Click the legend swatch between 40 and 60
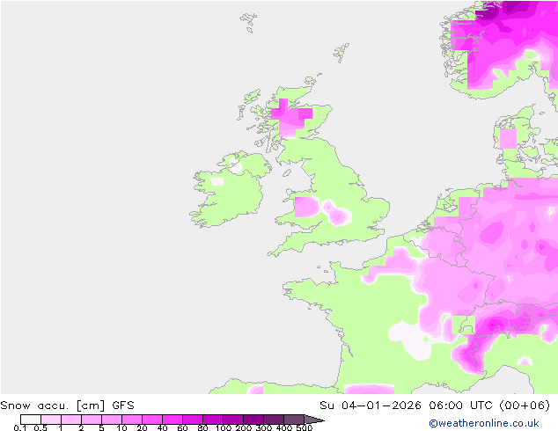558x431 pixels. [x=173, y=420]
